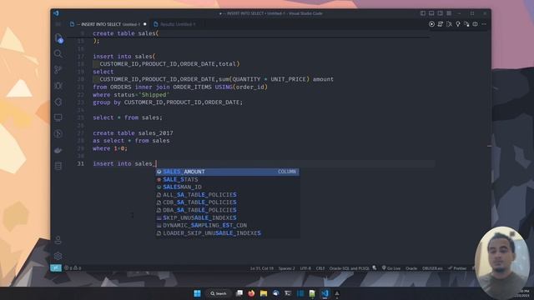Toggle Panel layout icon in title bar
The width and height of the screenshot is (534, 300).
click(431, 13)
